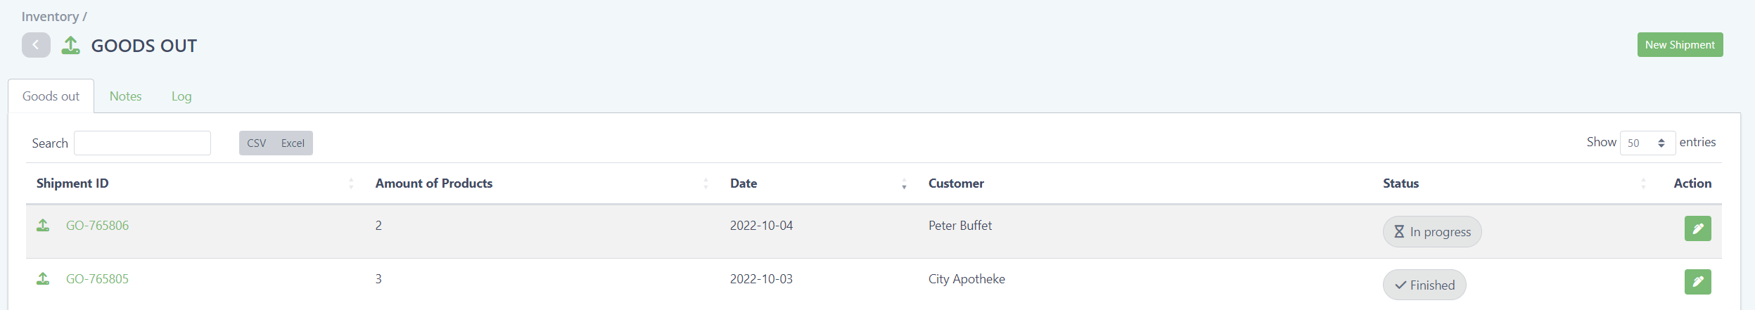Image resolution: width=1755 pixels, height=310 pixels.
Task: Sort table by Amount of Products
Action: [434, 183]
